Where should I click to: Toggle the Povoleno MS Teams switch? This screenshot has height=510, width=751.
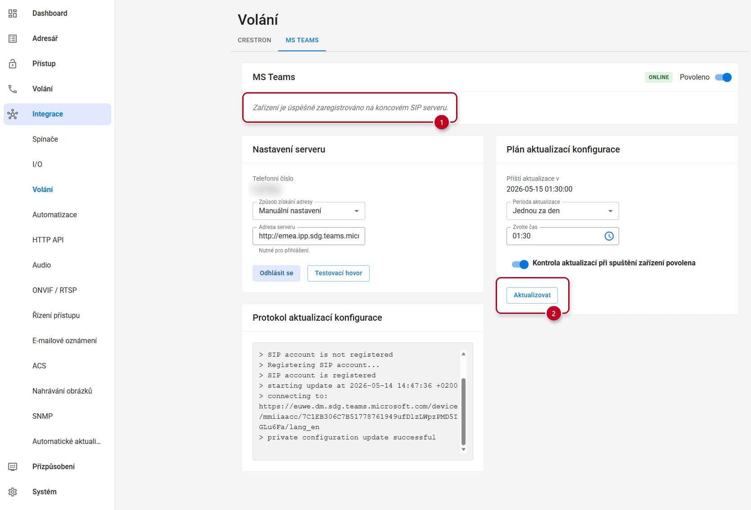(x=723, y=77)
